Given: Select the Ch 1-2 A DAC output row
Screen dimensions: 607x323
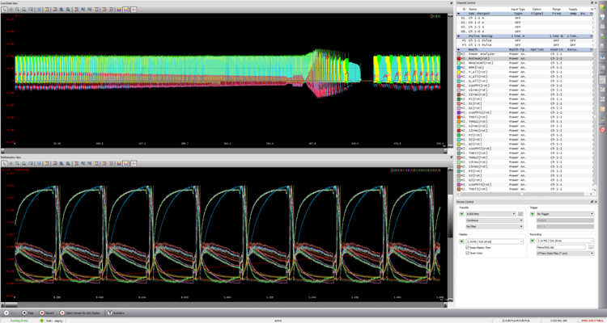Looking at the screenshot, I should 524,23.
